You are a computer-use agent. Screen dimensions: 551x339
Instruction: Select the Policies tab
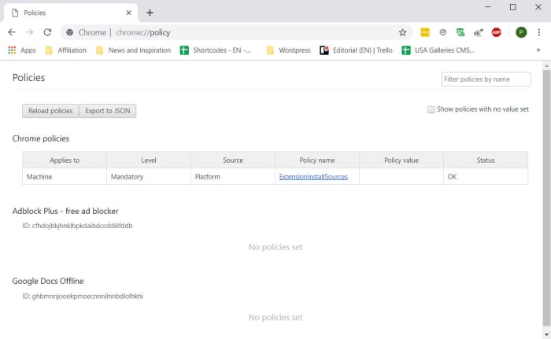67,13
